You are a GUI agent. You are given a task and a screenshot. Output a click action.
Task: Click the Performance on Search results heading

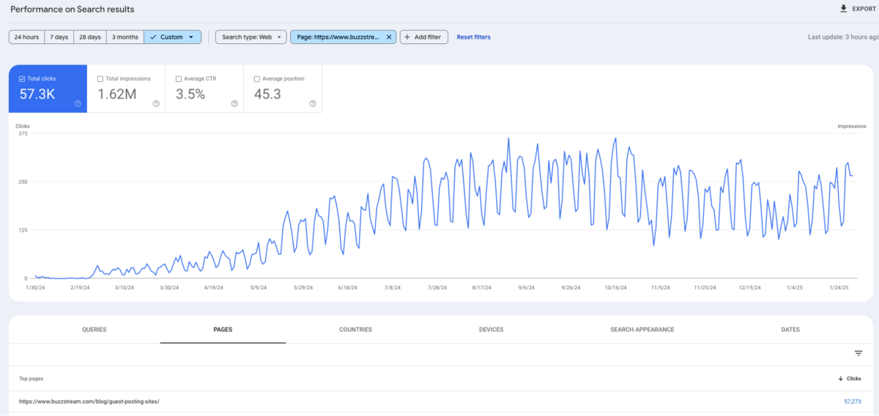(72, 10)
